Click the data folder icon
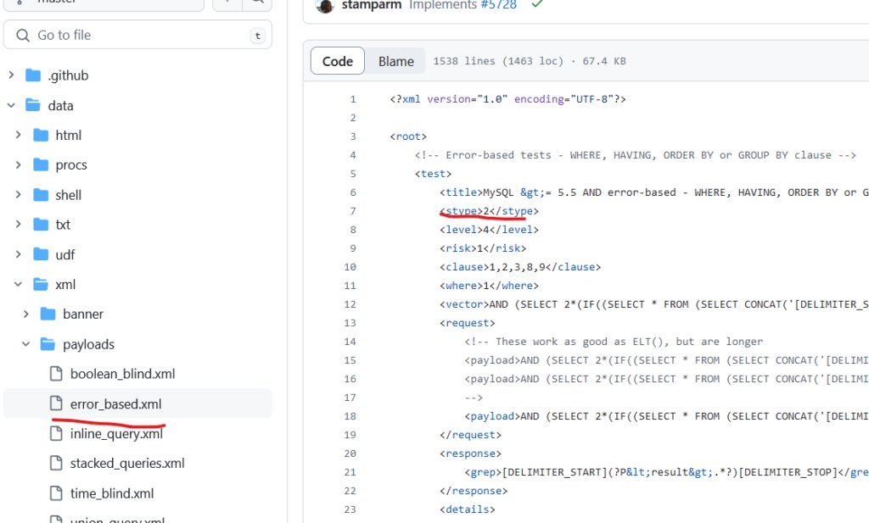 coord(33,105)
